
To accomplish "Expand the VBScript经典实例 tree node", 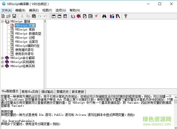I will coord(2,66).
